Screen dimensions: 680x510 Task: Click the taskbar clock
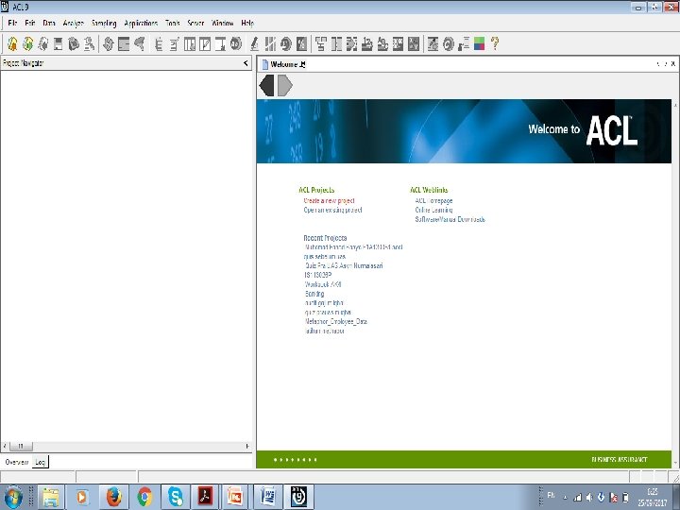click(x=653, y=498)
